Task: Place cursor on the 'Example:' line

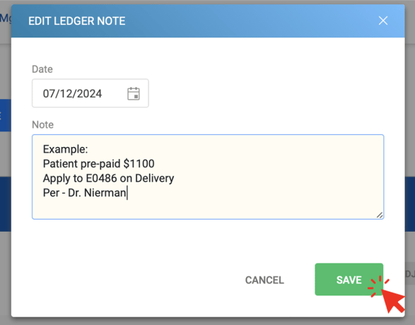Action: point(65,149)
